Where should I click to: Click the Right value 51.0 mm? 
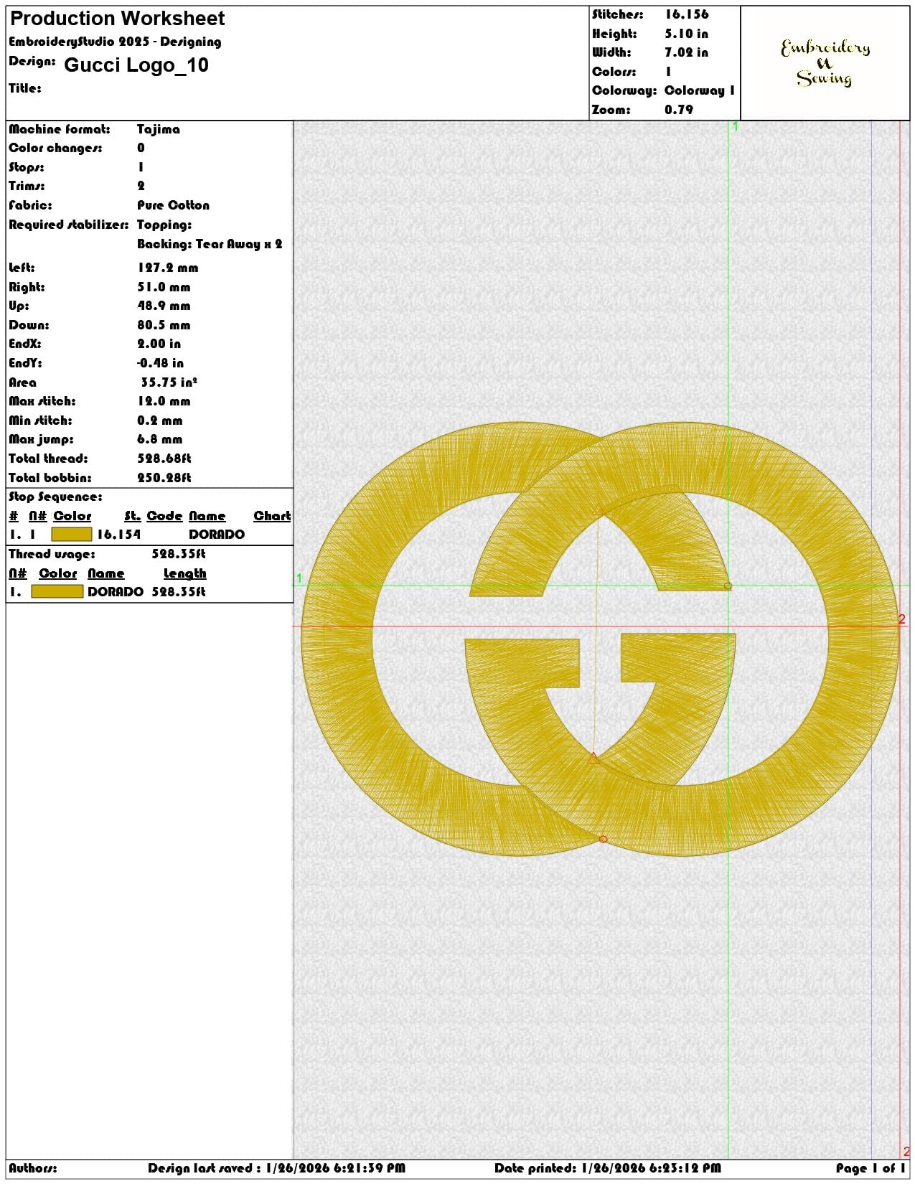coord(164,287)
